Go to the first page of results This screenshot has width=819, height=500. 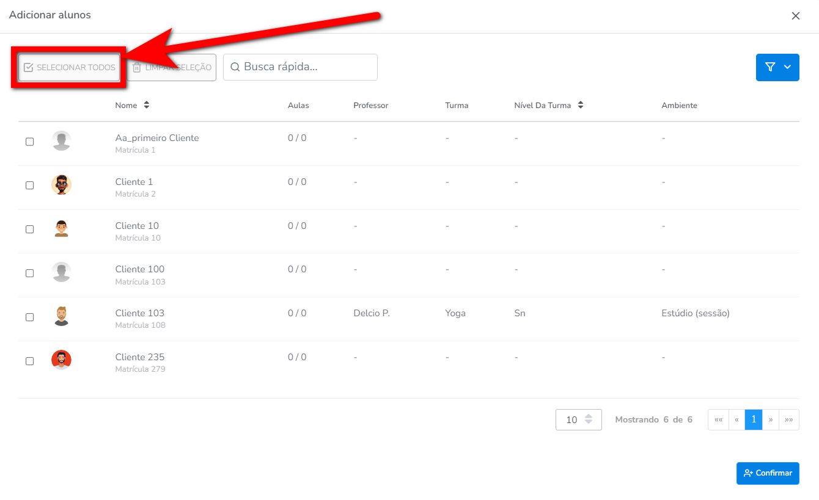tap(718, 419)
